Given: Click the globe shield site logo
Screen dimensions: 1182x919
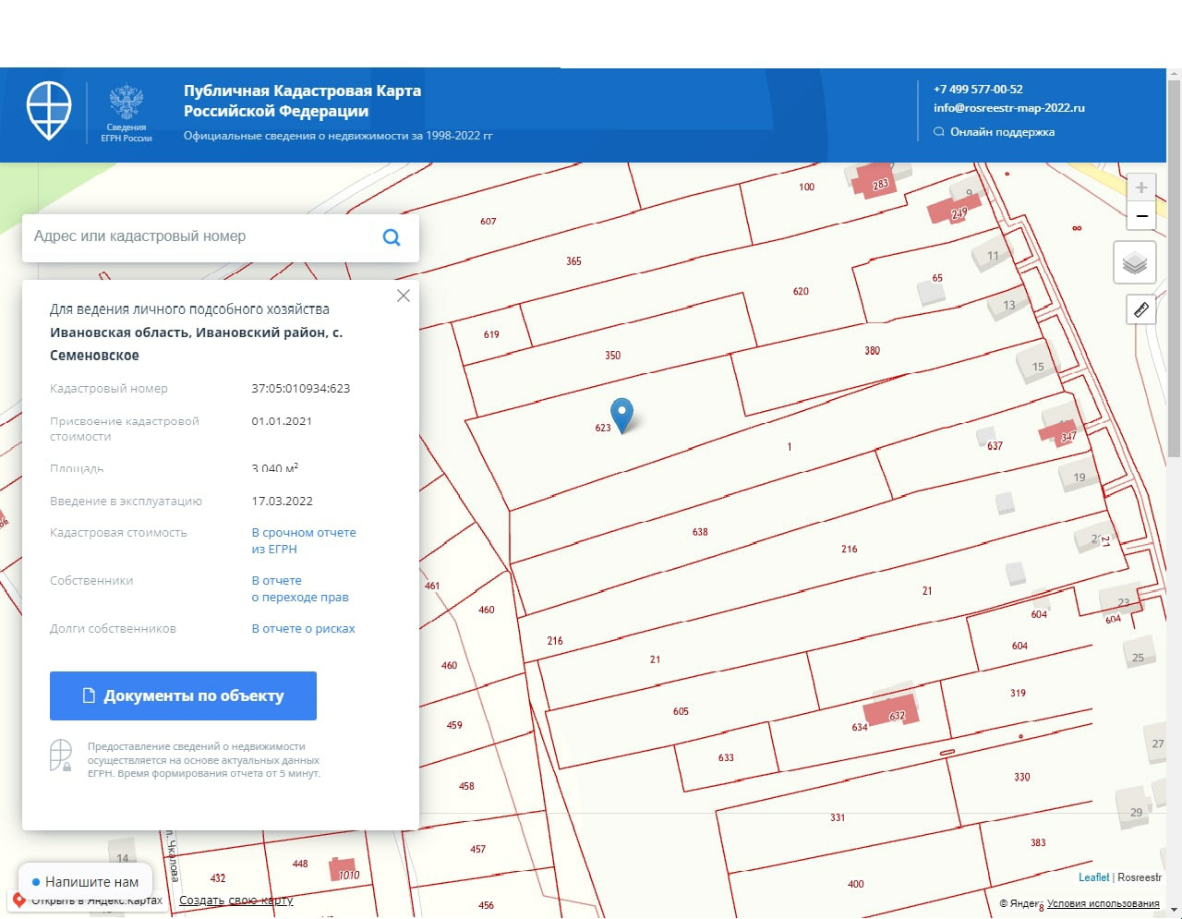Looking at the screenshot, I should [49, 110].
